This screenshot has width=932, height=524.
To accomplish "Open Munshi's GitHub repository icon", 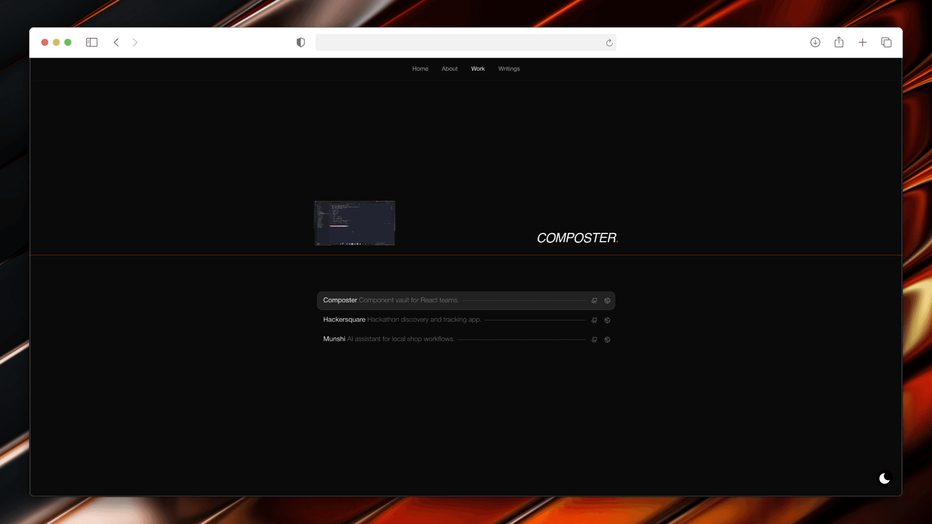I will pos(594,340).
